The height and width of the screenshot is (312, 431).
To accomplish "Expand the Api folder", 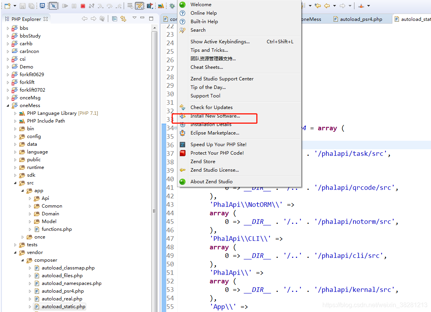I will coord(30,198).
